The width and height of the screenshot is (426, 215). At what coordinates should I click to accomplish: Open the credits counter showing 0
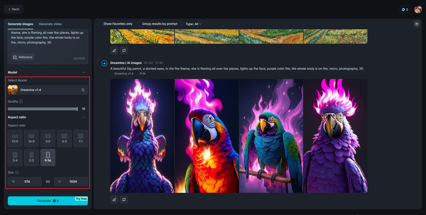(x=405, y=10)
